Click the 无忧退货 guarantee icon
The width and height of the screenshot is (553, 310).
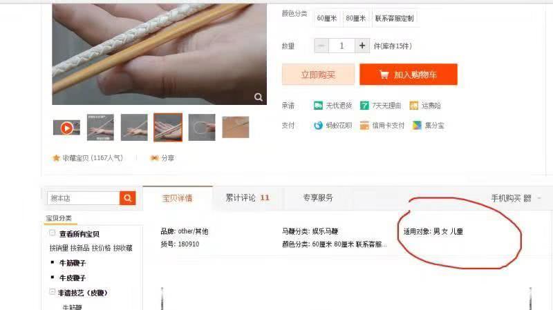(318, 106)
